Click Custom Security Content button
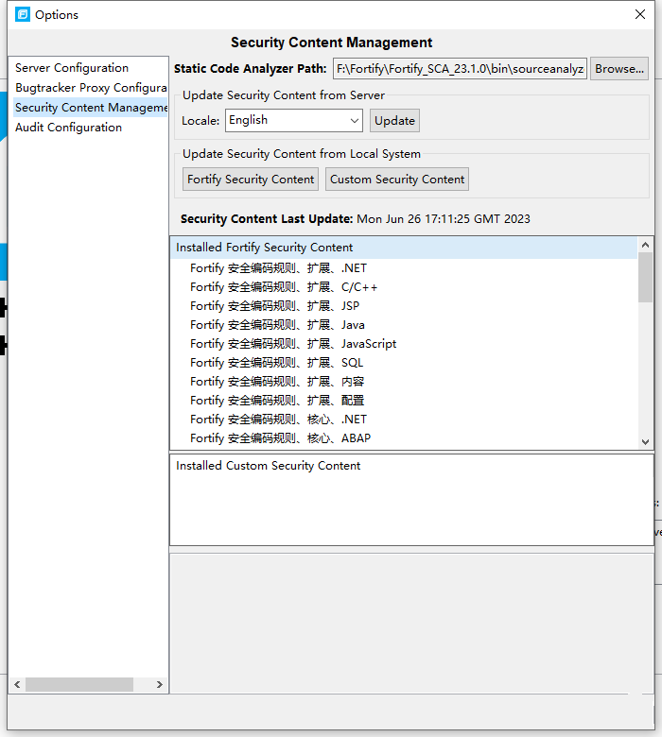Screen dimensions: 662x737 click(397, 180)
